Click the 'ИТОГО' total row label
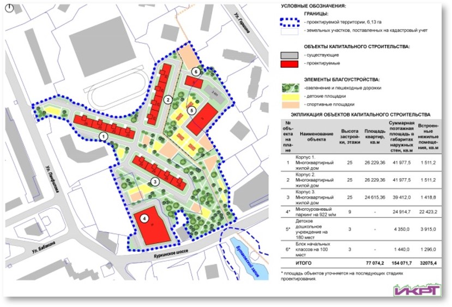452x307 pixels. point(304,263)
